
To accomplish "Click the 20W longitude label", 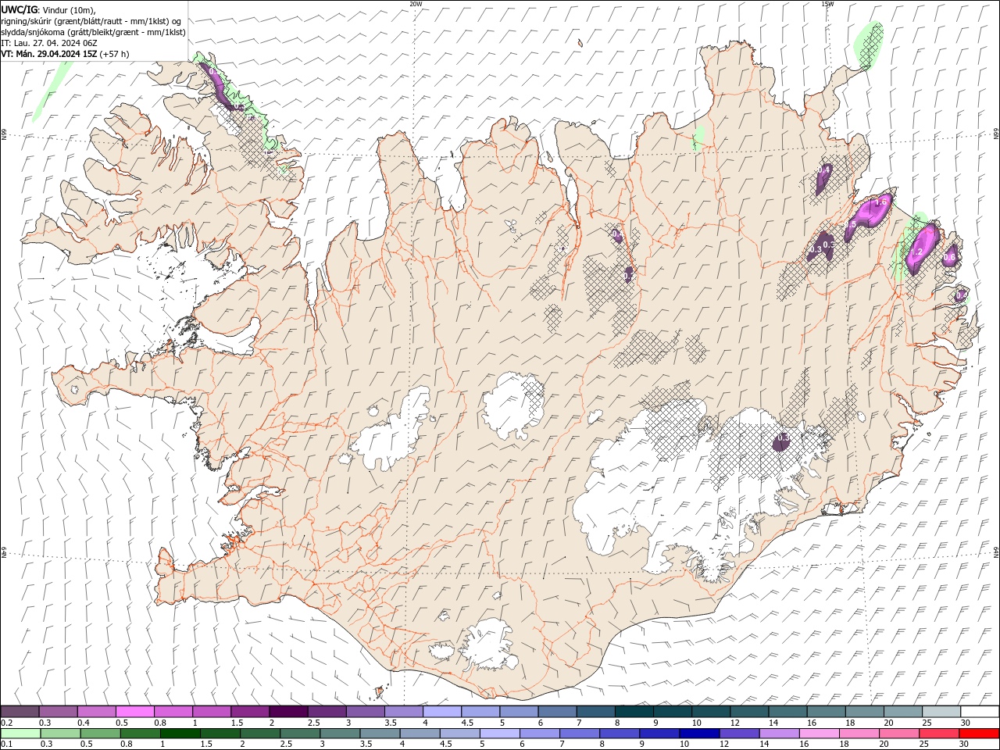I will pyautogui.click(x=416, y=4).
